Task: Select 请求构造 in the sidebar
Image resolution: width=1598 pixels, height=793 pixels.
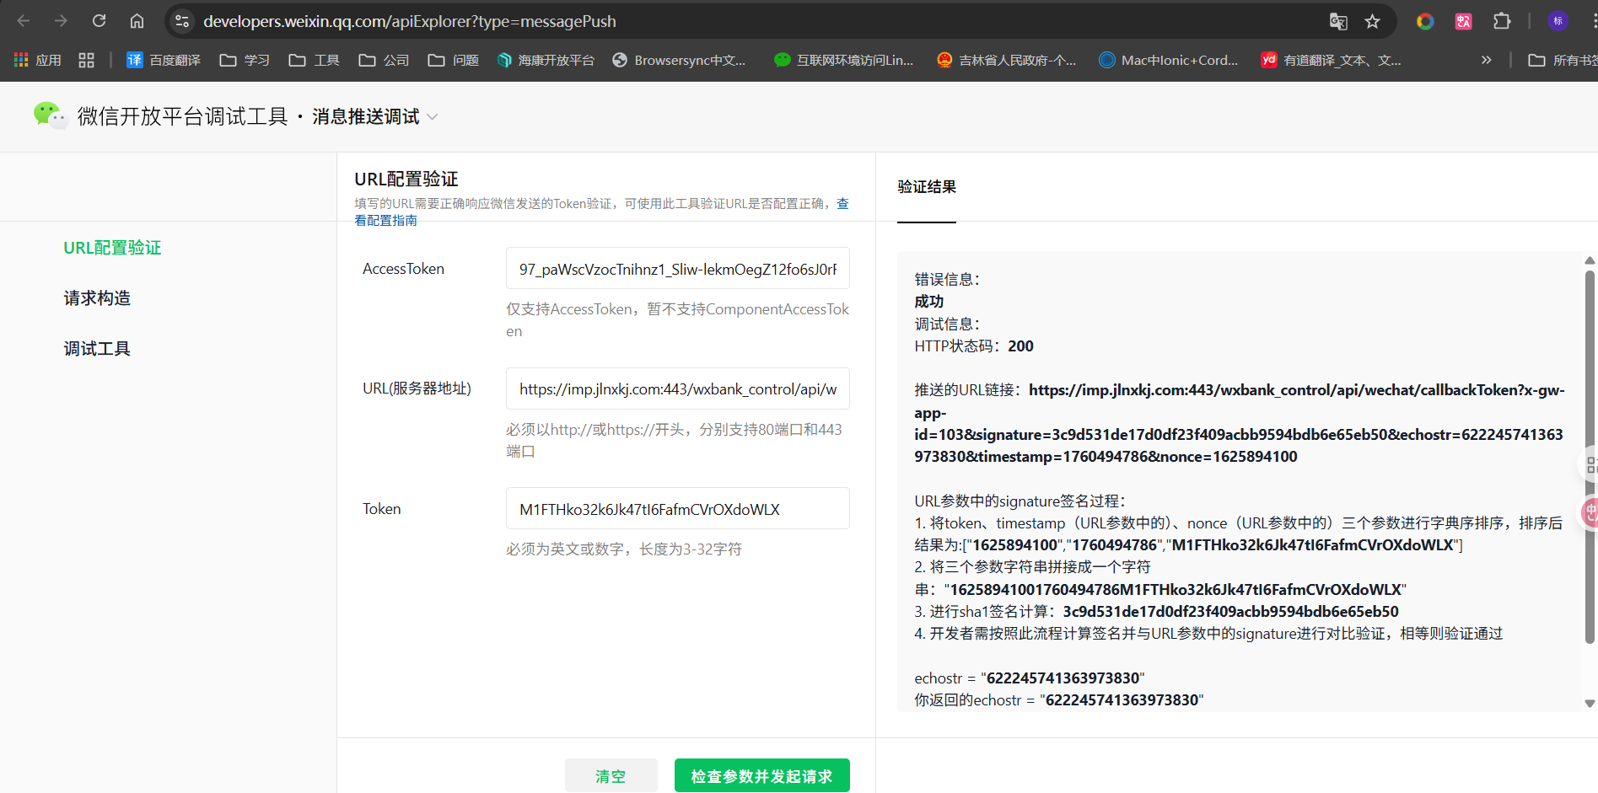Action: point(97,298)
